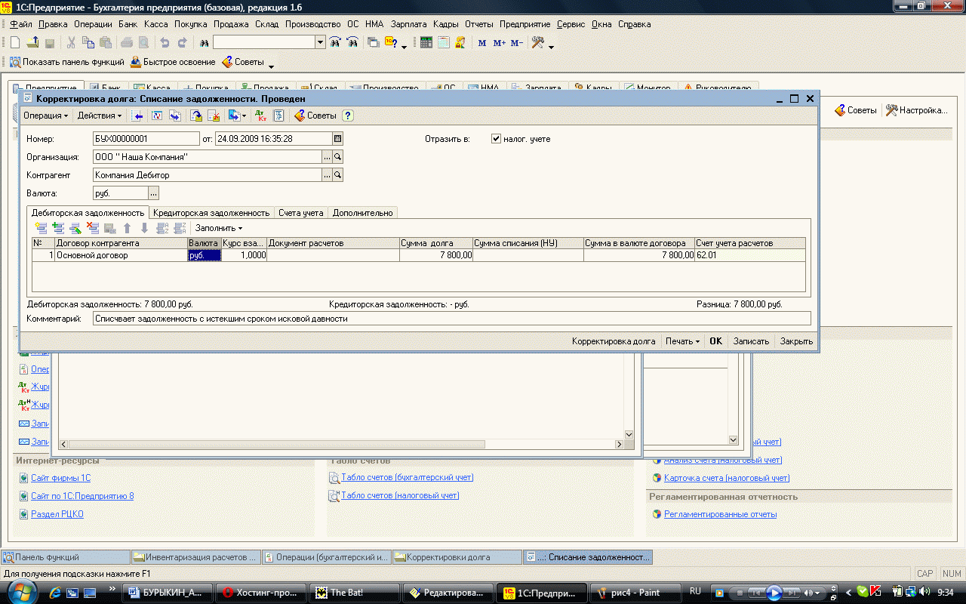Click the copy icon in main toolbar
Image resolution: width=966 pixels, height=604 pixels.
coord(88,43)
